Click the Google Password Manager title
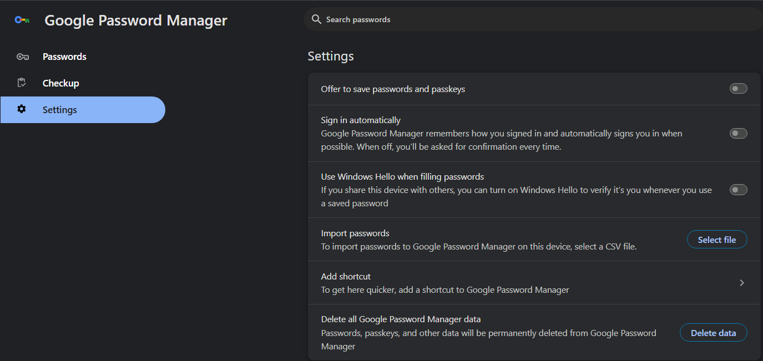763x361 pixels. (136, 21)
